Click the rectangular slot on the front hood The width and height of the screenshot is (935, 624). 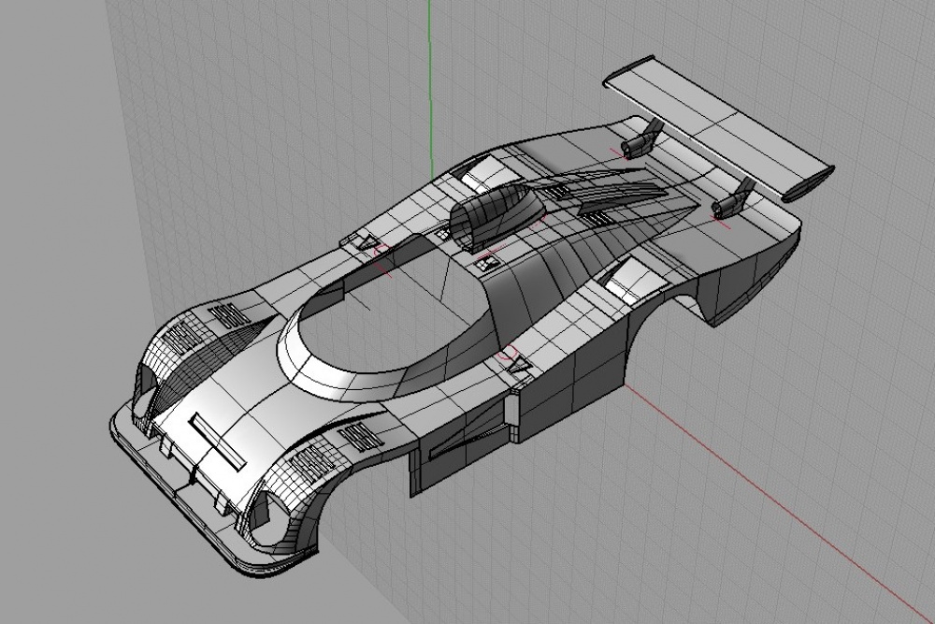click(x=218, y=440)
